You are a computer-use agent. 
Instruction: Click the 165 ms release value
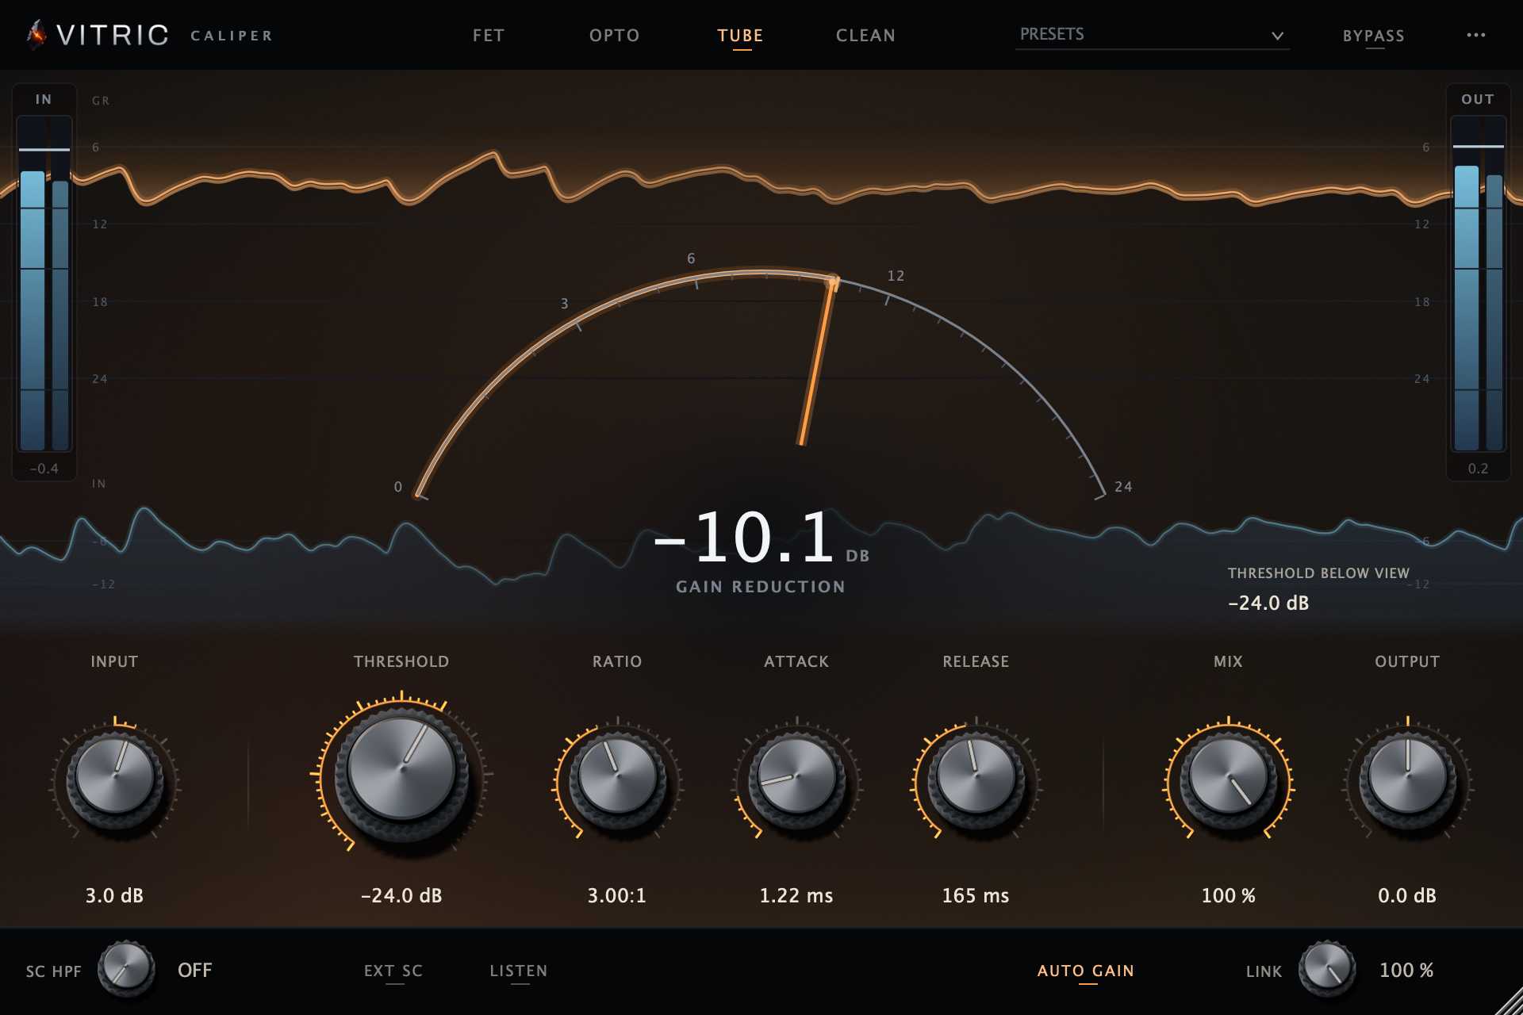pyautogui.click(x=976, y=895)
